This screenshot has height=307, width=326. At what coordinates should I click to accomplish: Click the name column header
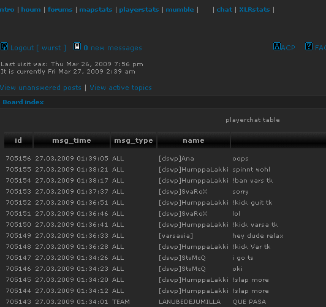(194, 140)
